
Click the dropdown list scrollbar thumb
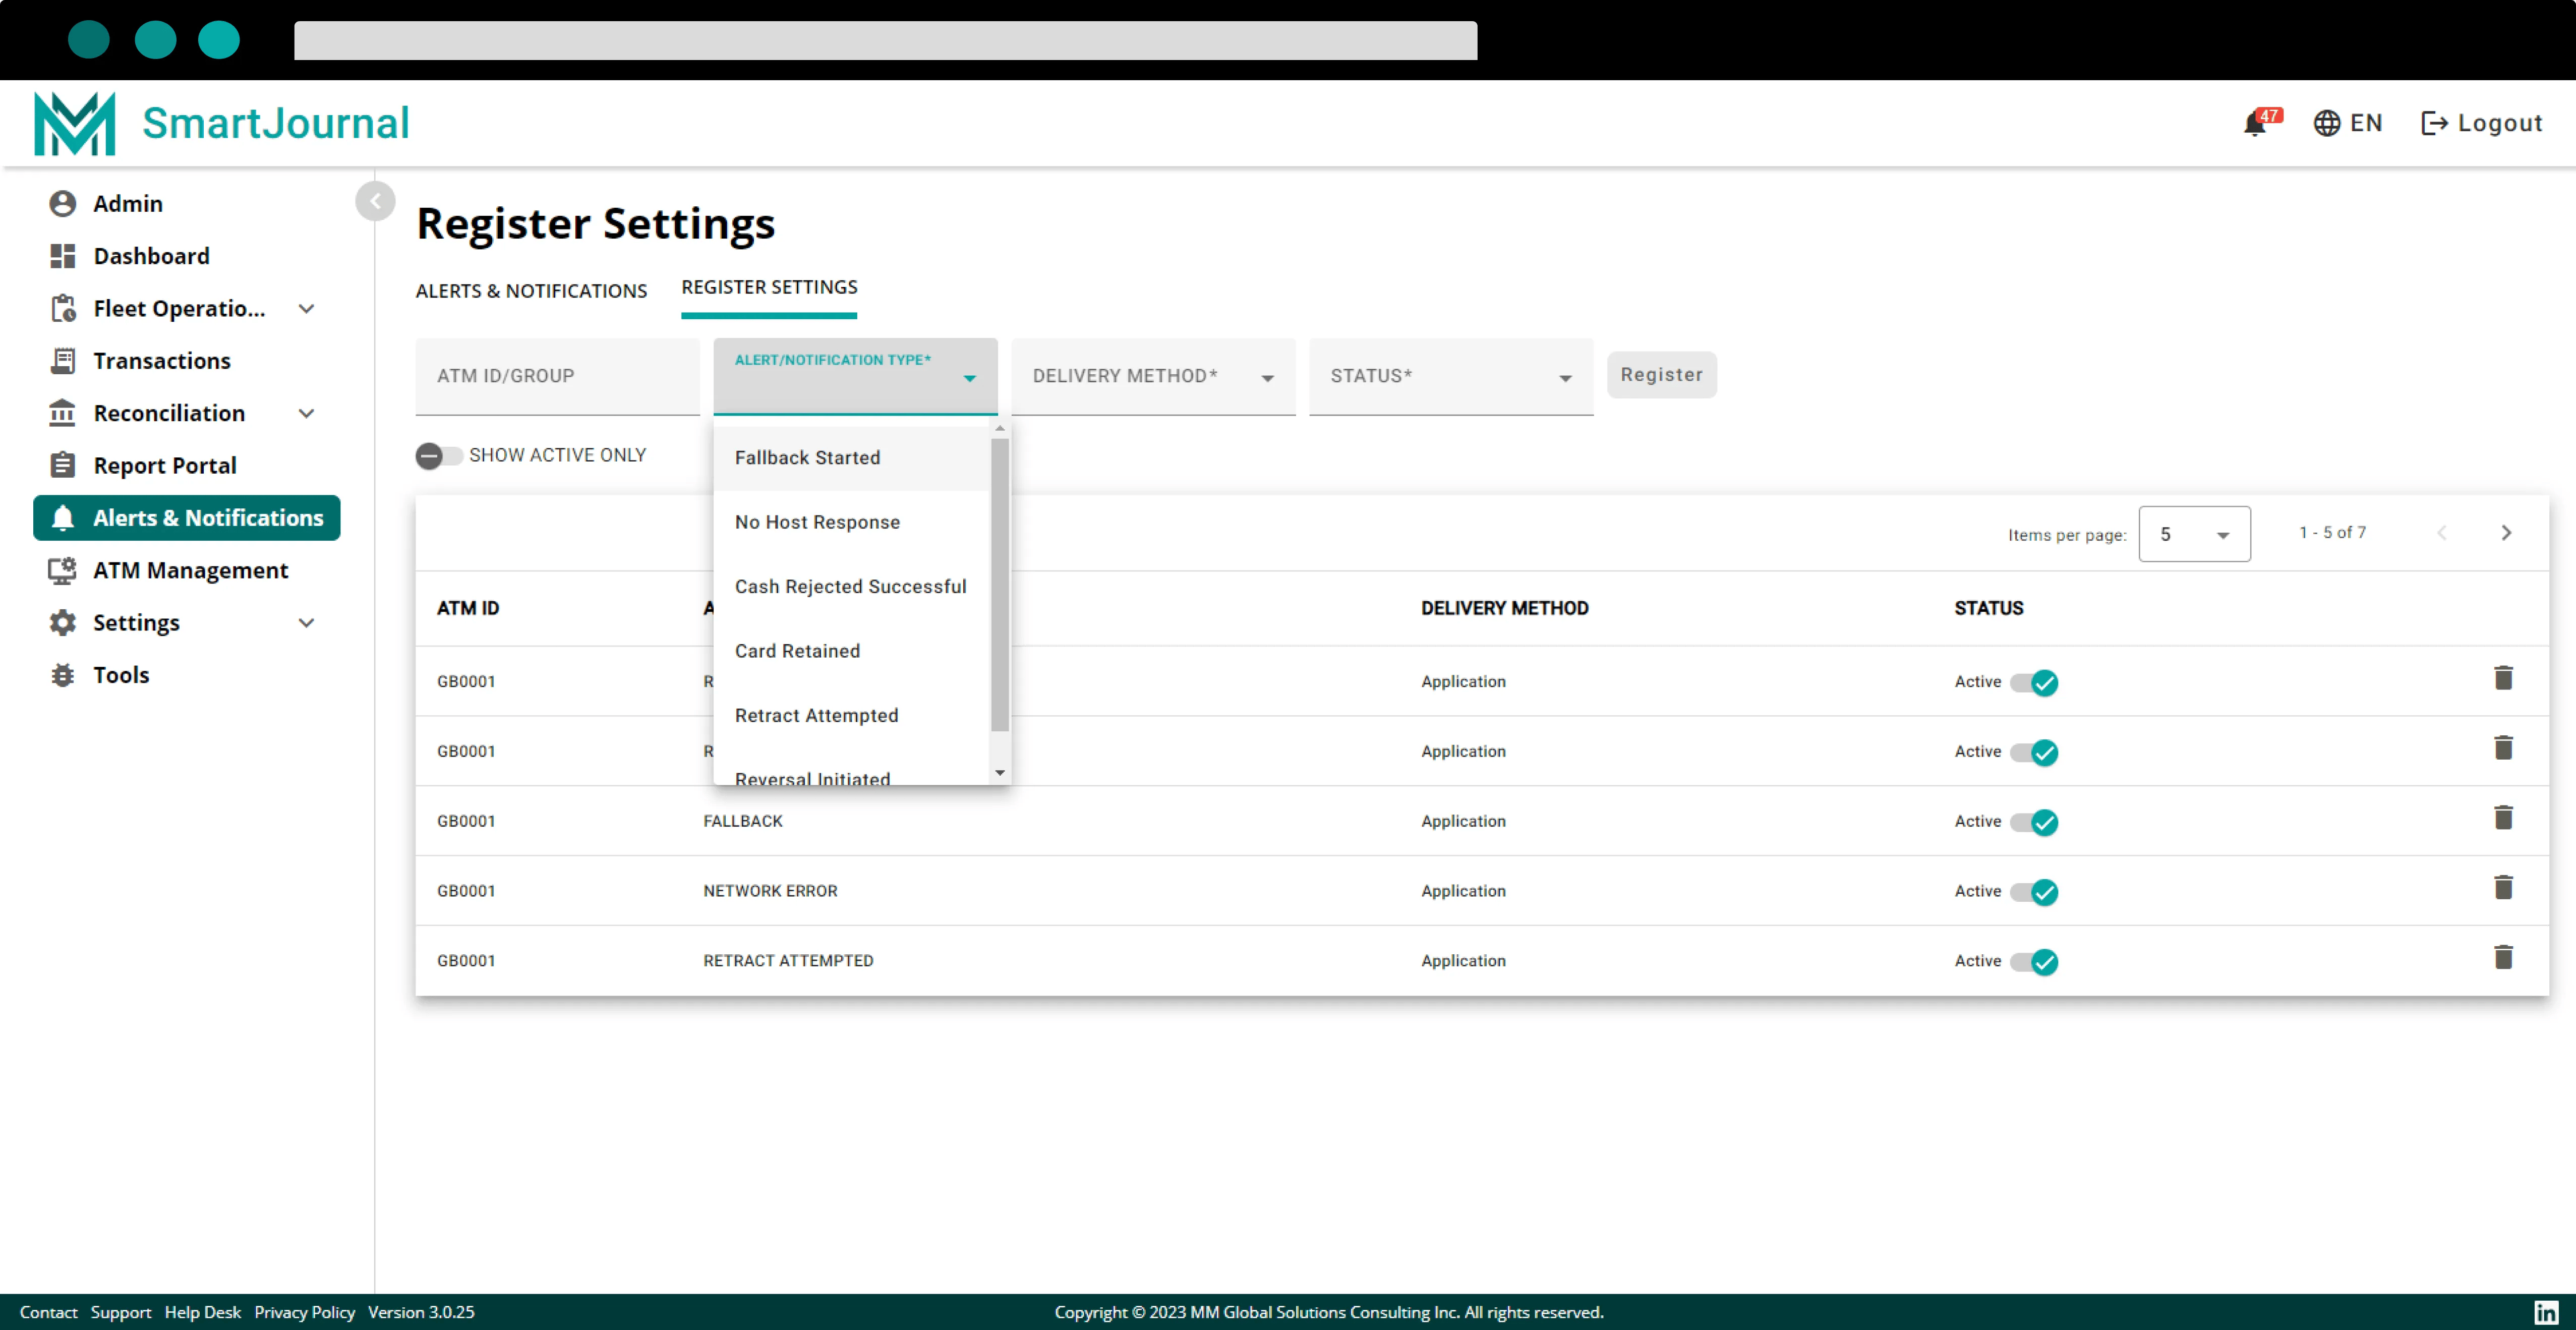(x=1000, y=585)
